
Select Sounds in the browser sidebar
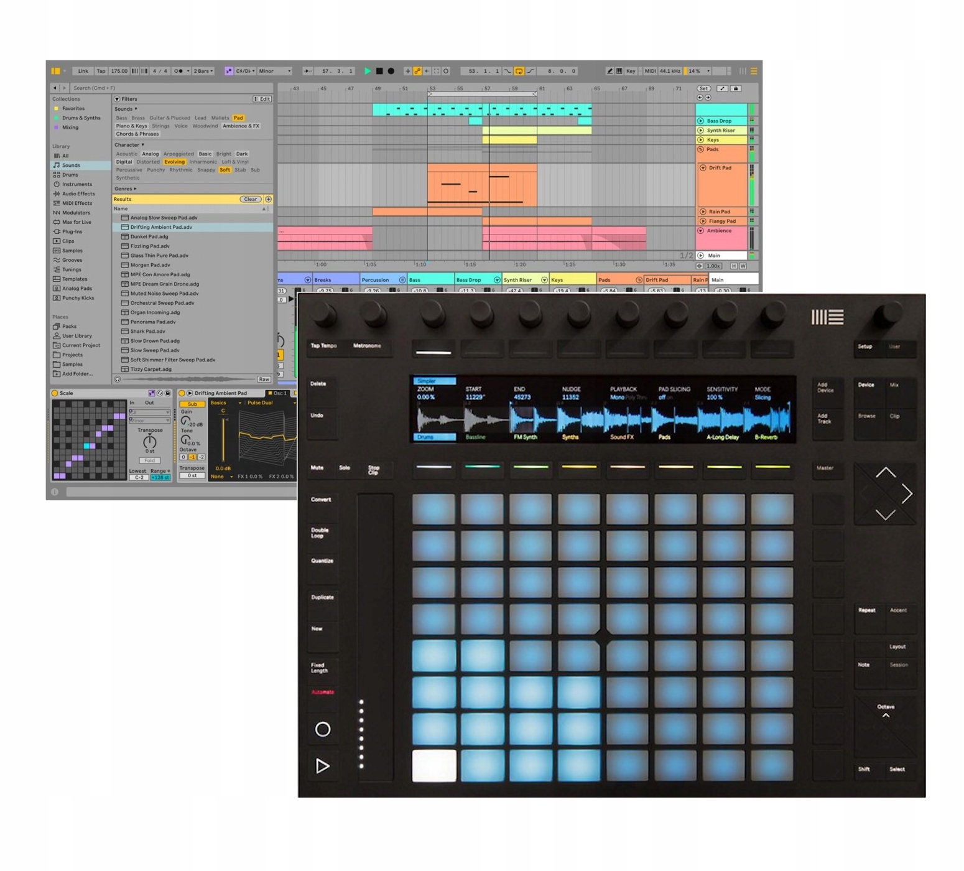pyautogui.click(x=70, y=165)
